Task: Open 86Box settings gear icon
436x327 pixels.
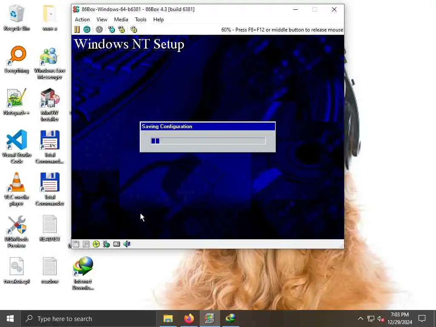Action: click(x=134, y=29)
